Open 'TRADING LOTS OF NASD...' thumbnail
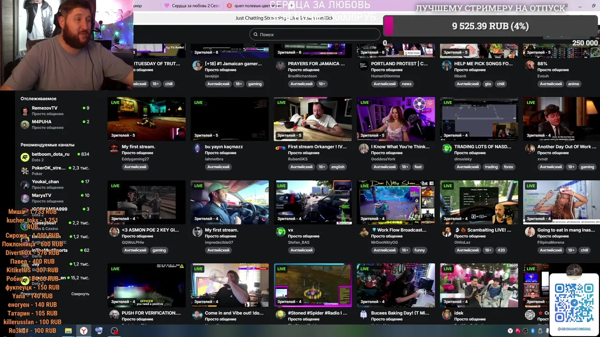Image resolution: width=600 pixels, height=337 pixels. (x=479, y=119)
